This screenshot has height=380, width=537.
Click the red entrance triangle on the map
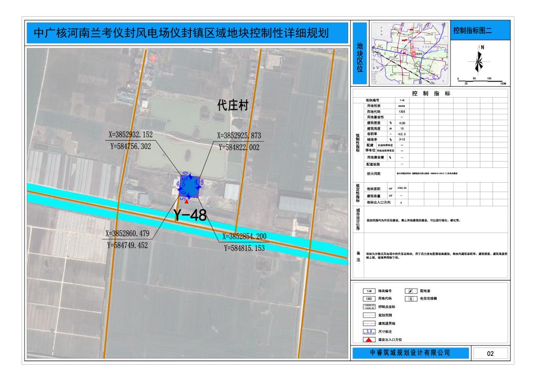[x=186, y=201]
